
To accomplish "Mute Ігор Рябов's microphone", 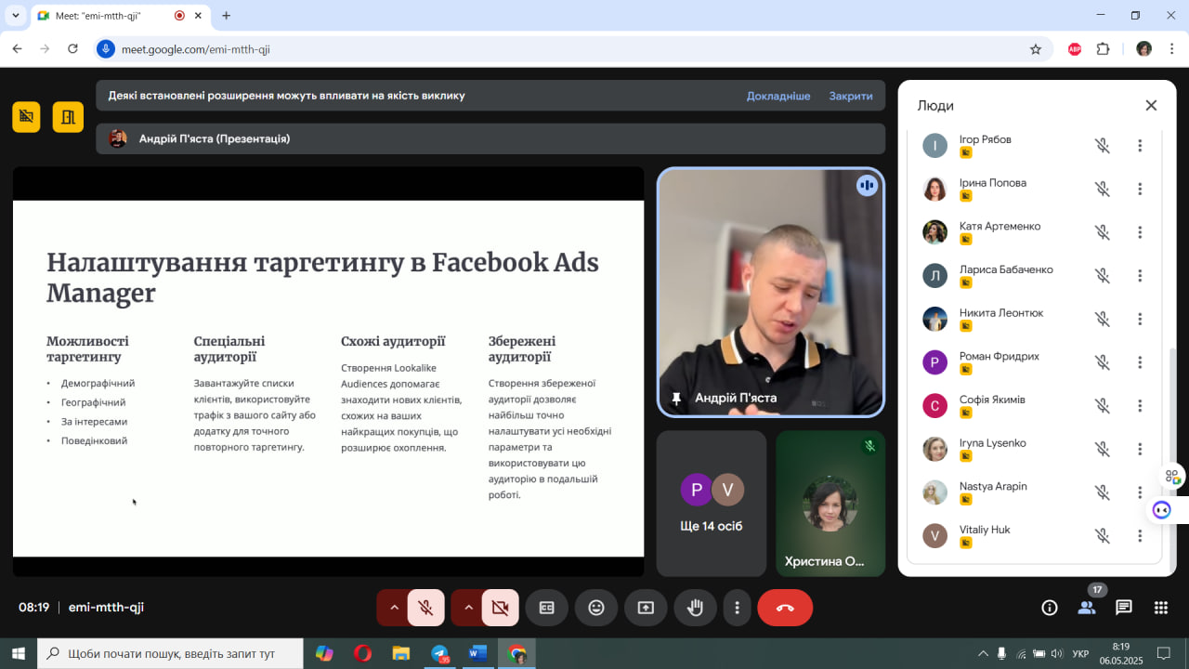I will (x=1103, y=146).
